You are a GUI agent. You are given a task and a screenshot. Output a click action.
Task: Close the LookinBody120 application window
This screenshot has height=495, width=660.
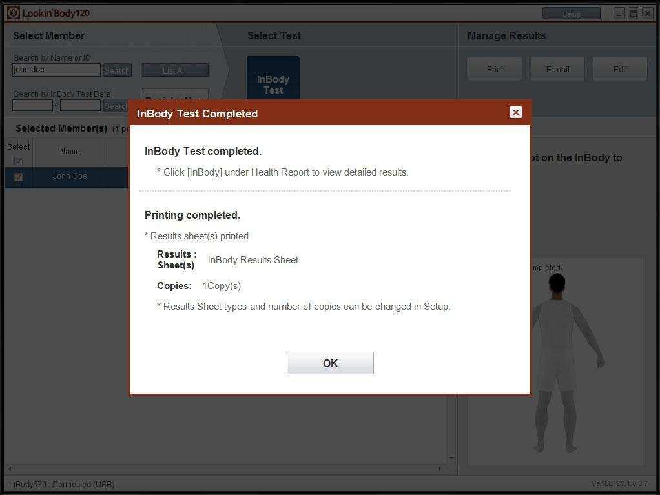tap(647, 14)
